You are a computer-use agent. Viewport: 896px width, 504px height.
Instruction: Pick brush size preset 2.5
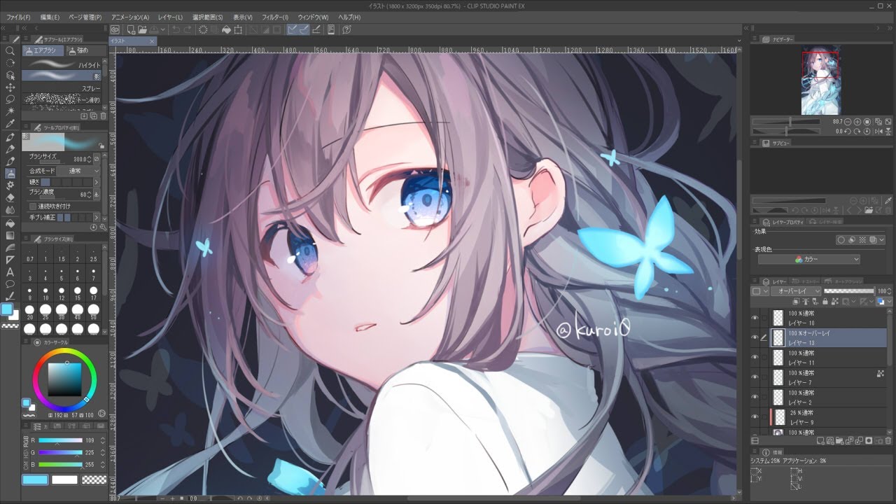coord(94,255)
